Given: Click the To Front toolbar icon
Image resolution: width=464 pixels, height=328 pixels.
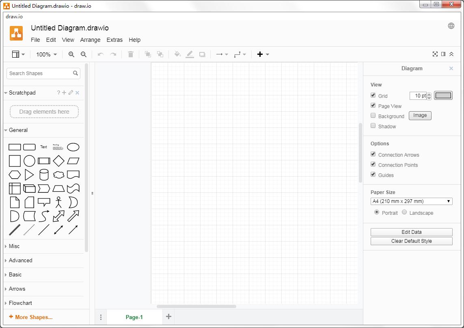Looking at the screenshot, I should point(148,54).
